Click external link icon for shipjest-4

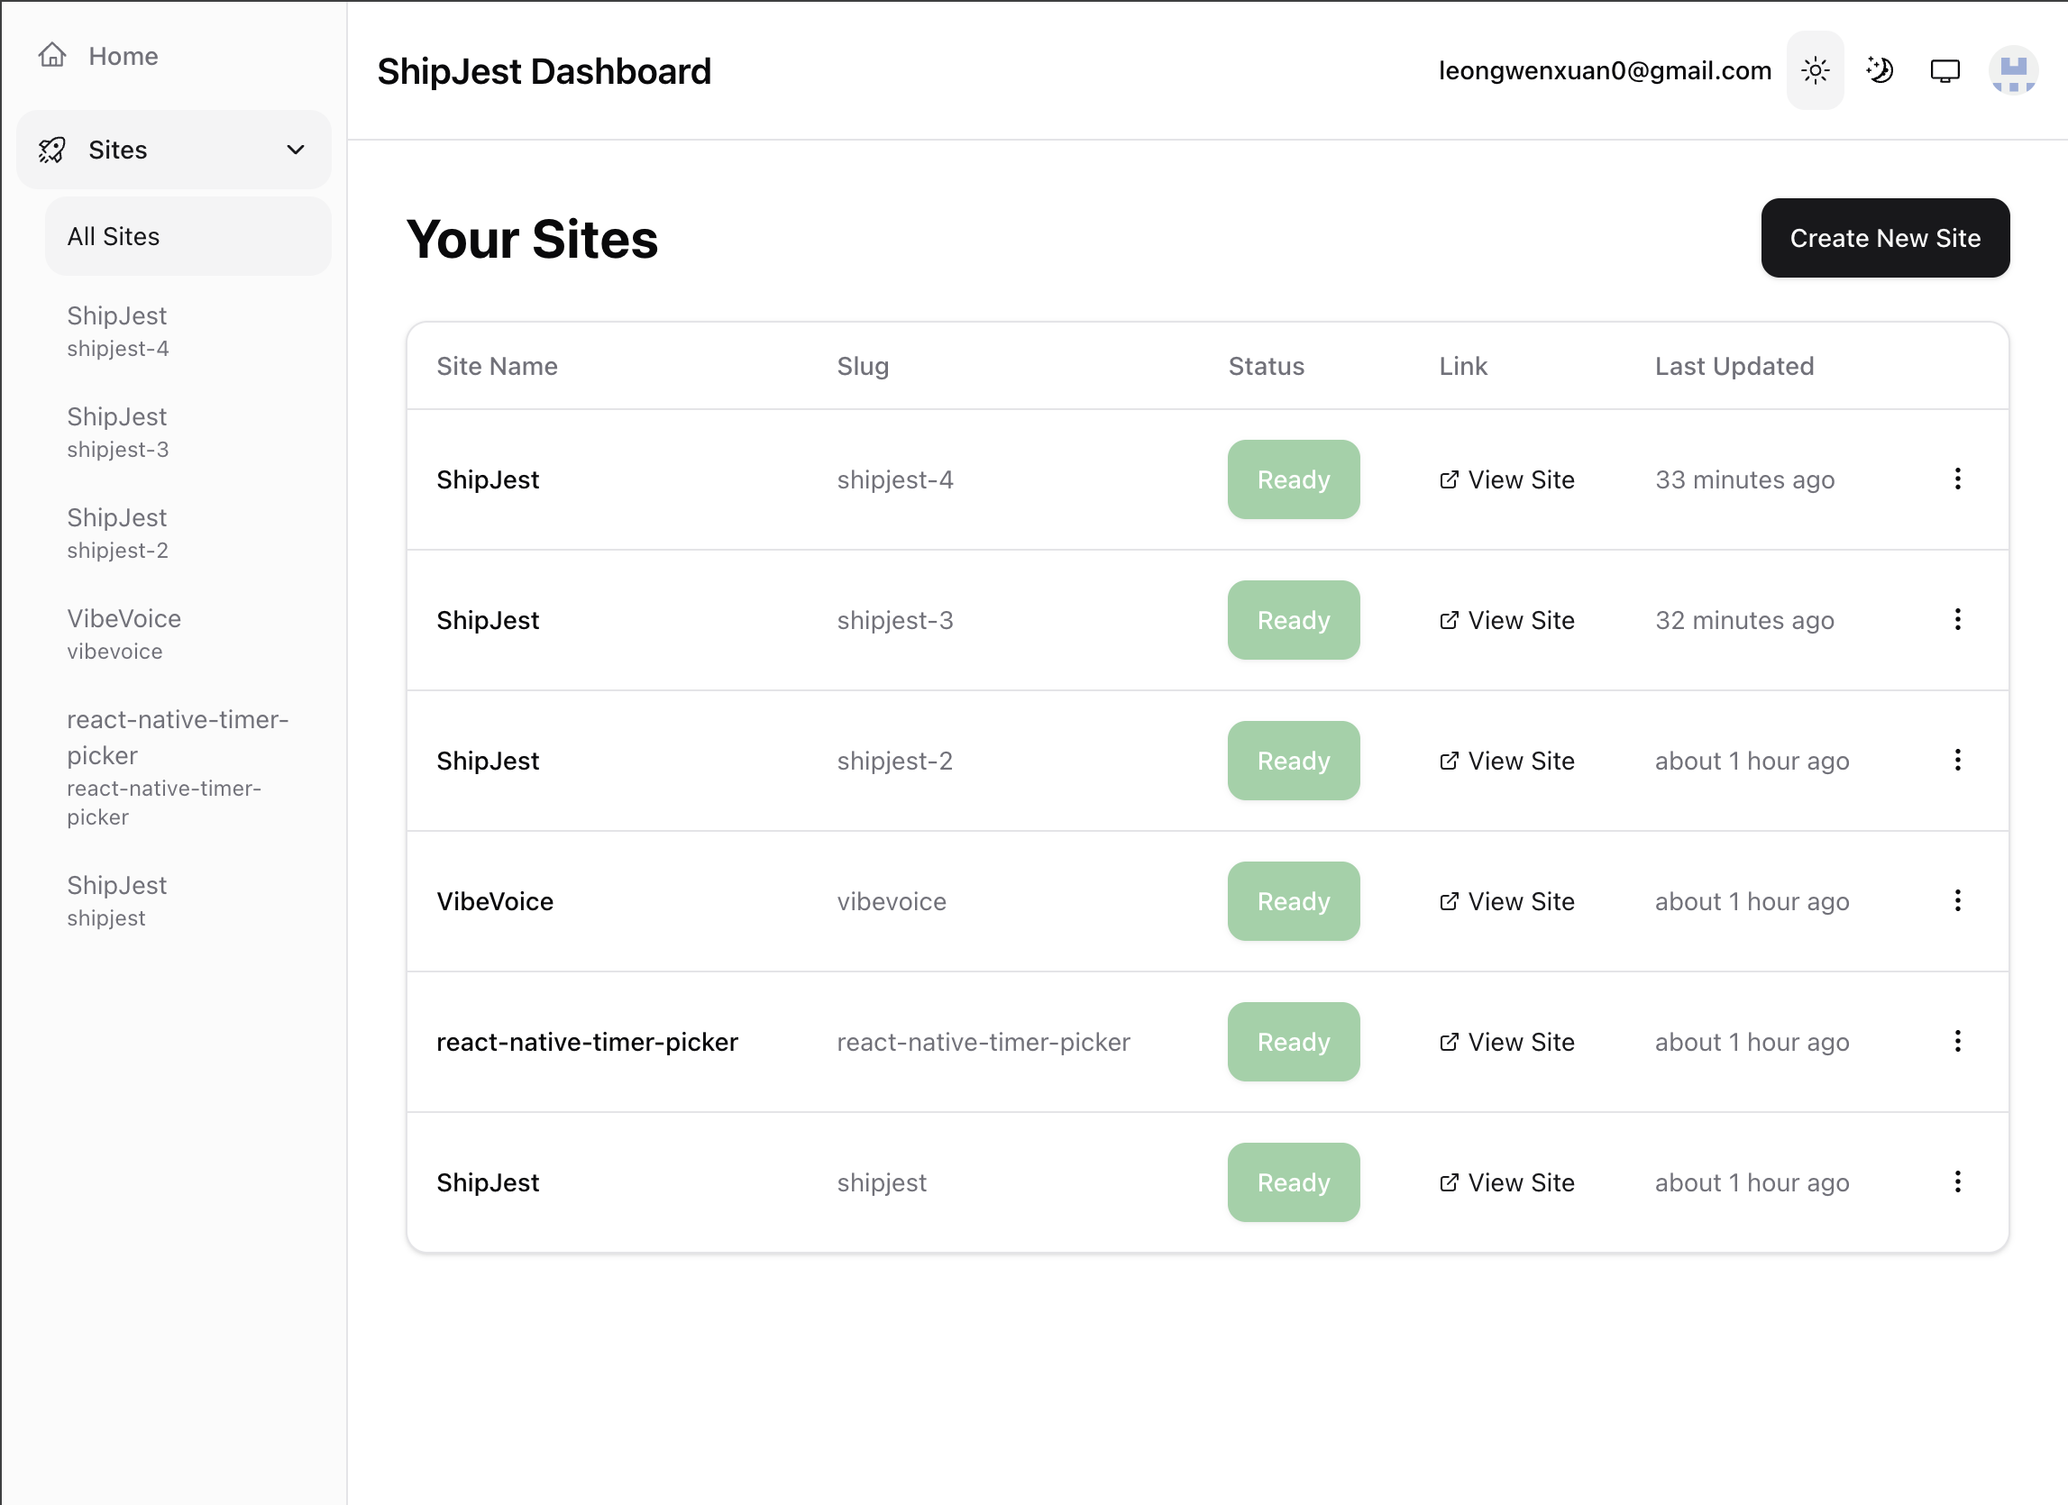click(1448, 479)
